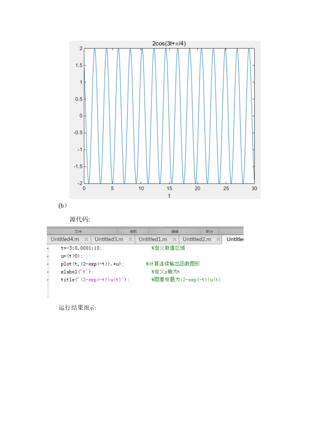311x441 pixels.
Task: Click the 编辑 toolstrip section label
Action: coord(175,231)
